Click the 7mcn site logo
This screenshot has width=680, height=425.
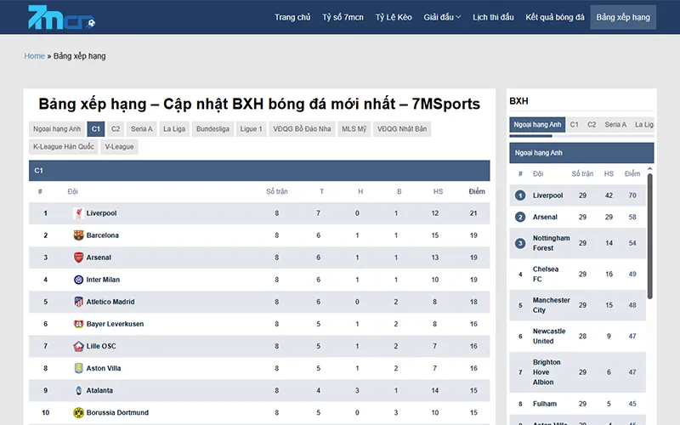[49, 17]
